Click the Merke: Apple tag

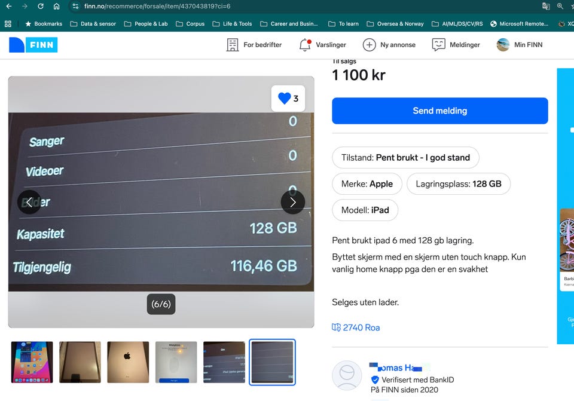(367, 183)
